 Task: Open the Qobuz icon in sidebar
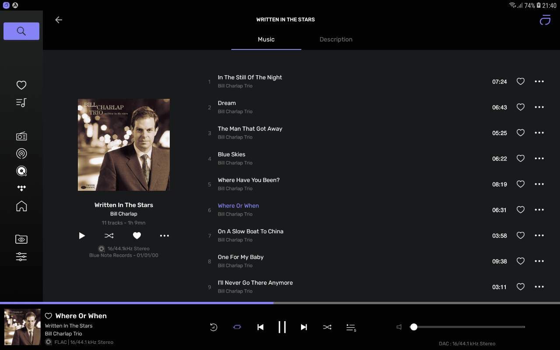[x=21, y=171]
